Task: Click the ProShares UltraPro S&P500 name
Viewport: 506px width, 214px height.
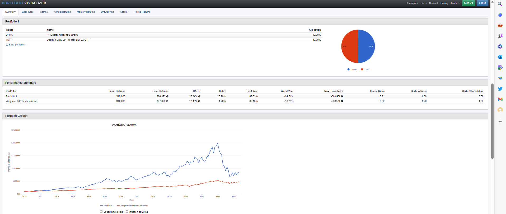Action: pos(62,35)
